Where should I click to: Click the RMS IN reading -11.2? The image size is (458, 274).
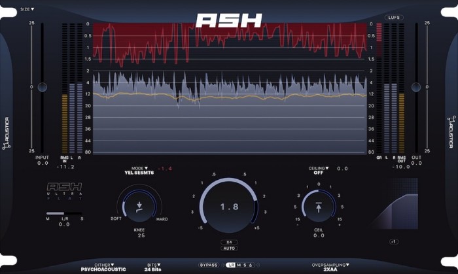click(65, 167)
